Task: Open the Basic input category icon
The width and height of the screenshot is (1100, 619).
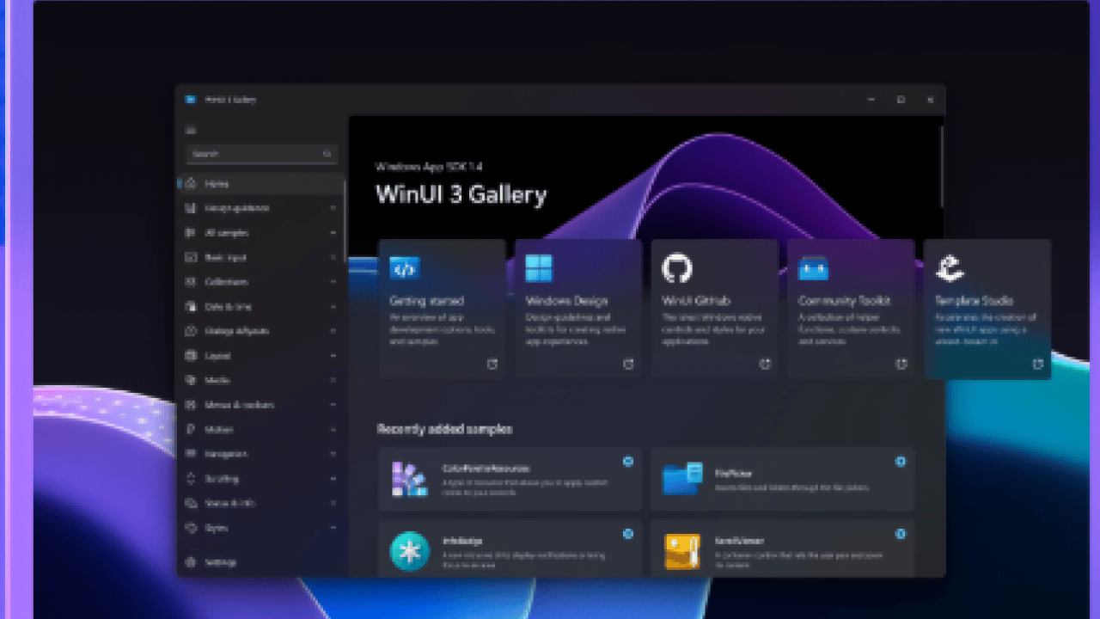Action: coord(191,257)
